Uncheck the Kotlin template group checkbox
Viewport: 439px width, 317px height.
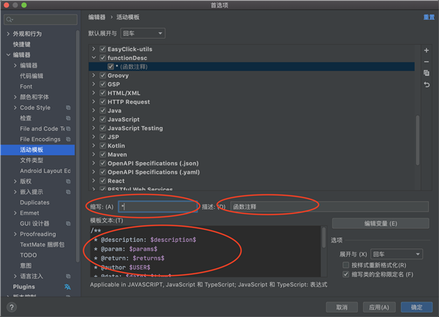[102, 145]
